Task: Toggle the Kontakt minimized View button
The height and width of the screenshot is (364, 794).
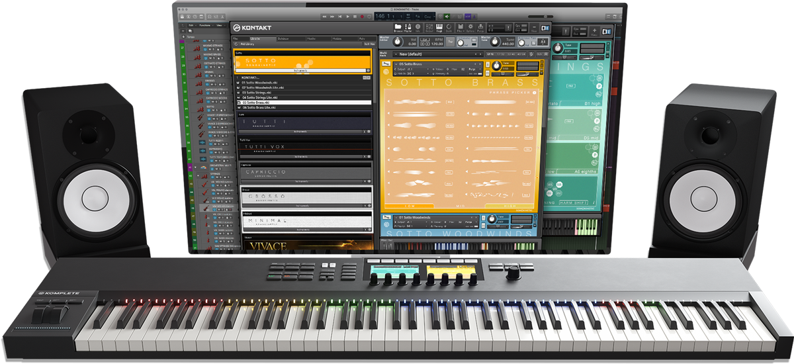Action: 534,28
